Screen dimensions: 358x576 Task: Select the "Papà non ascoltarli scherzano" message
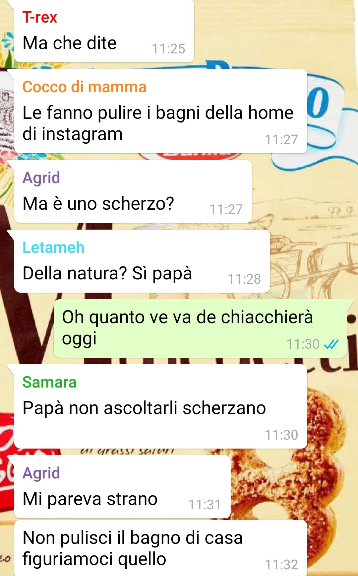point(160,406)
